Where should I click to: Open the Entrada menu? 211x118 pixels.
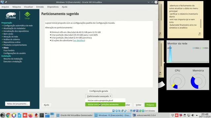[40, 7]
